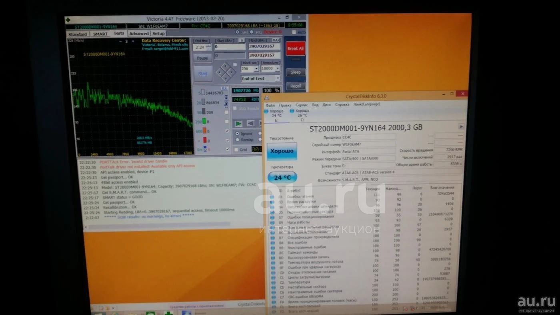Click the Sleep button
The height and width of the screenshot is (315, 560).
tap(296, 72)
